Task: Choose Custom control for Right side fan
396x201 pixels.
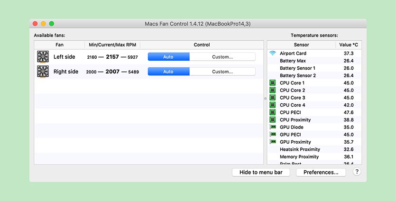Action: tap(222, 72)
